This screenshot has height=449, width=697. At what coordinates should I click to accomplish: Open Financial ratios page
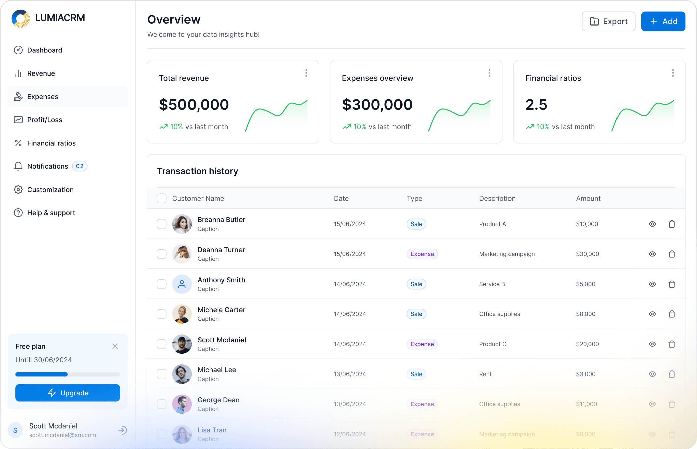51,143
